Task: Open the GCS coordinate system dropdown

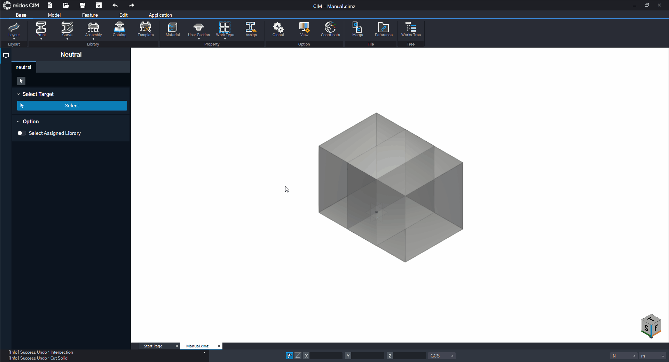Action: pos(442,356)
